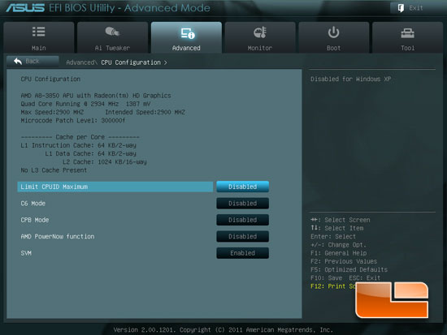The height and width of the screenshot is (335, 447).
Task: Click the Monitor thermometer icon
Action: (260, 32)
